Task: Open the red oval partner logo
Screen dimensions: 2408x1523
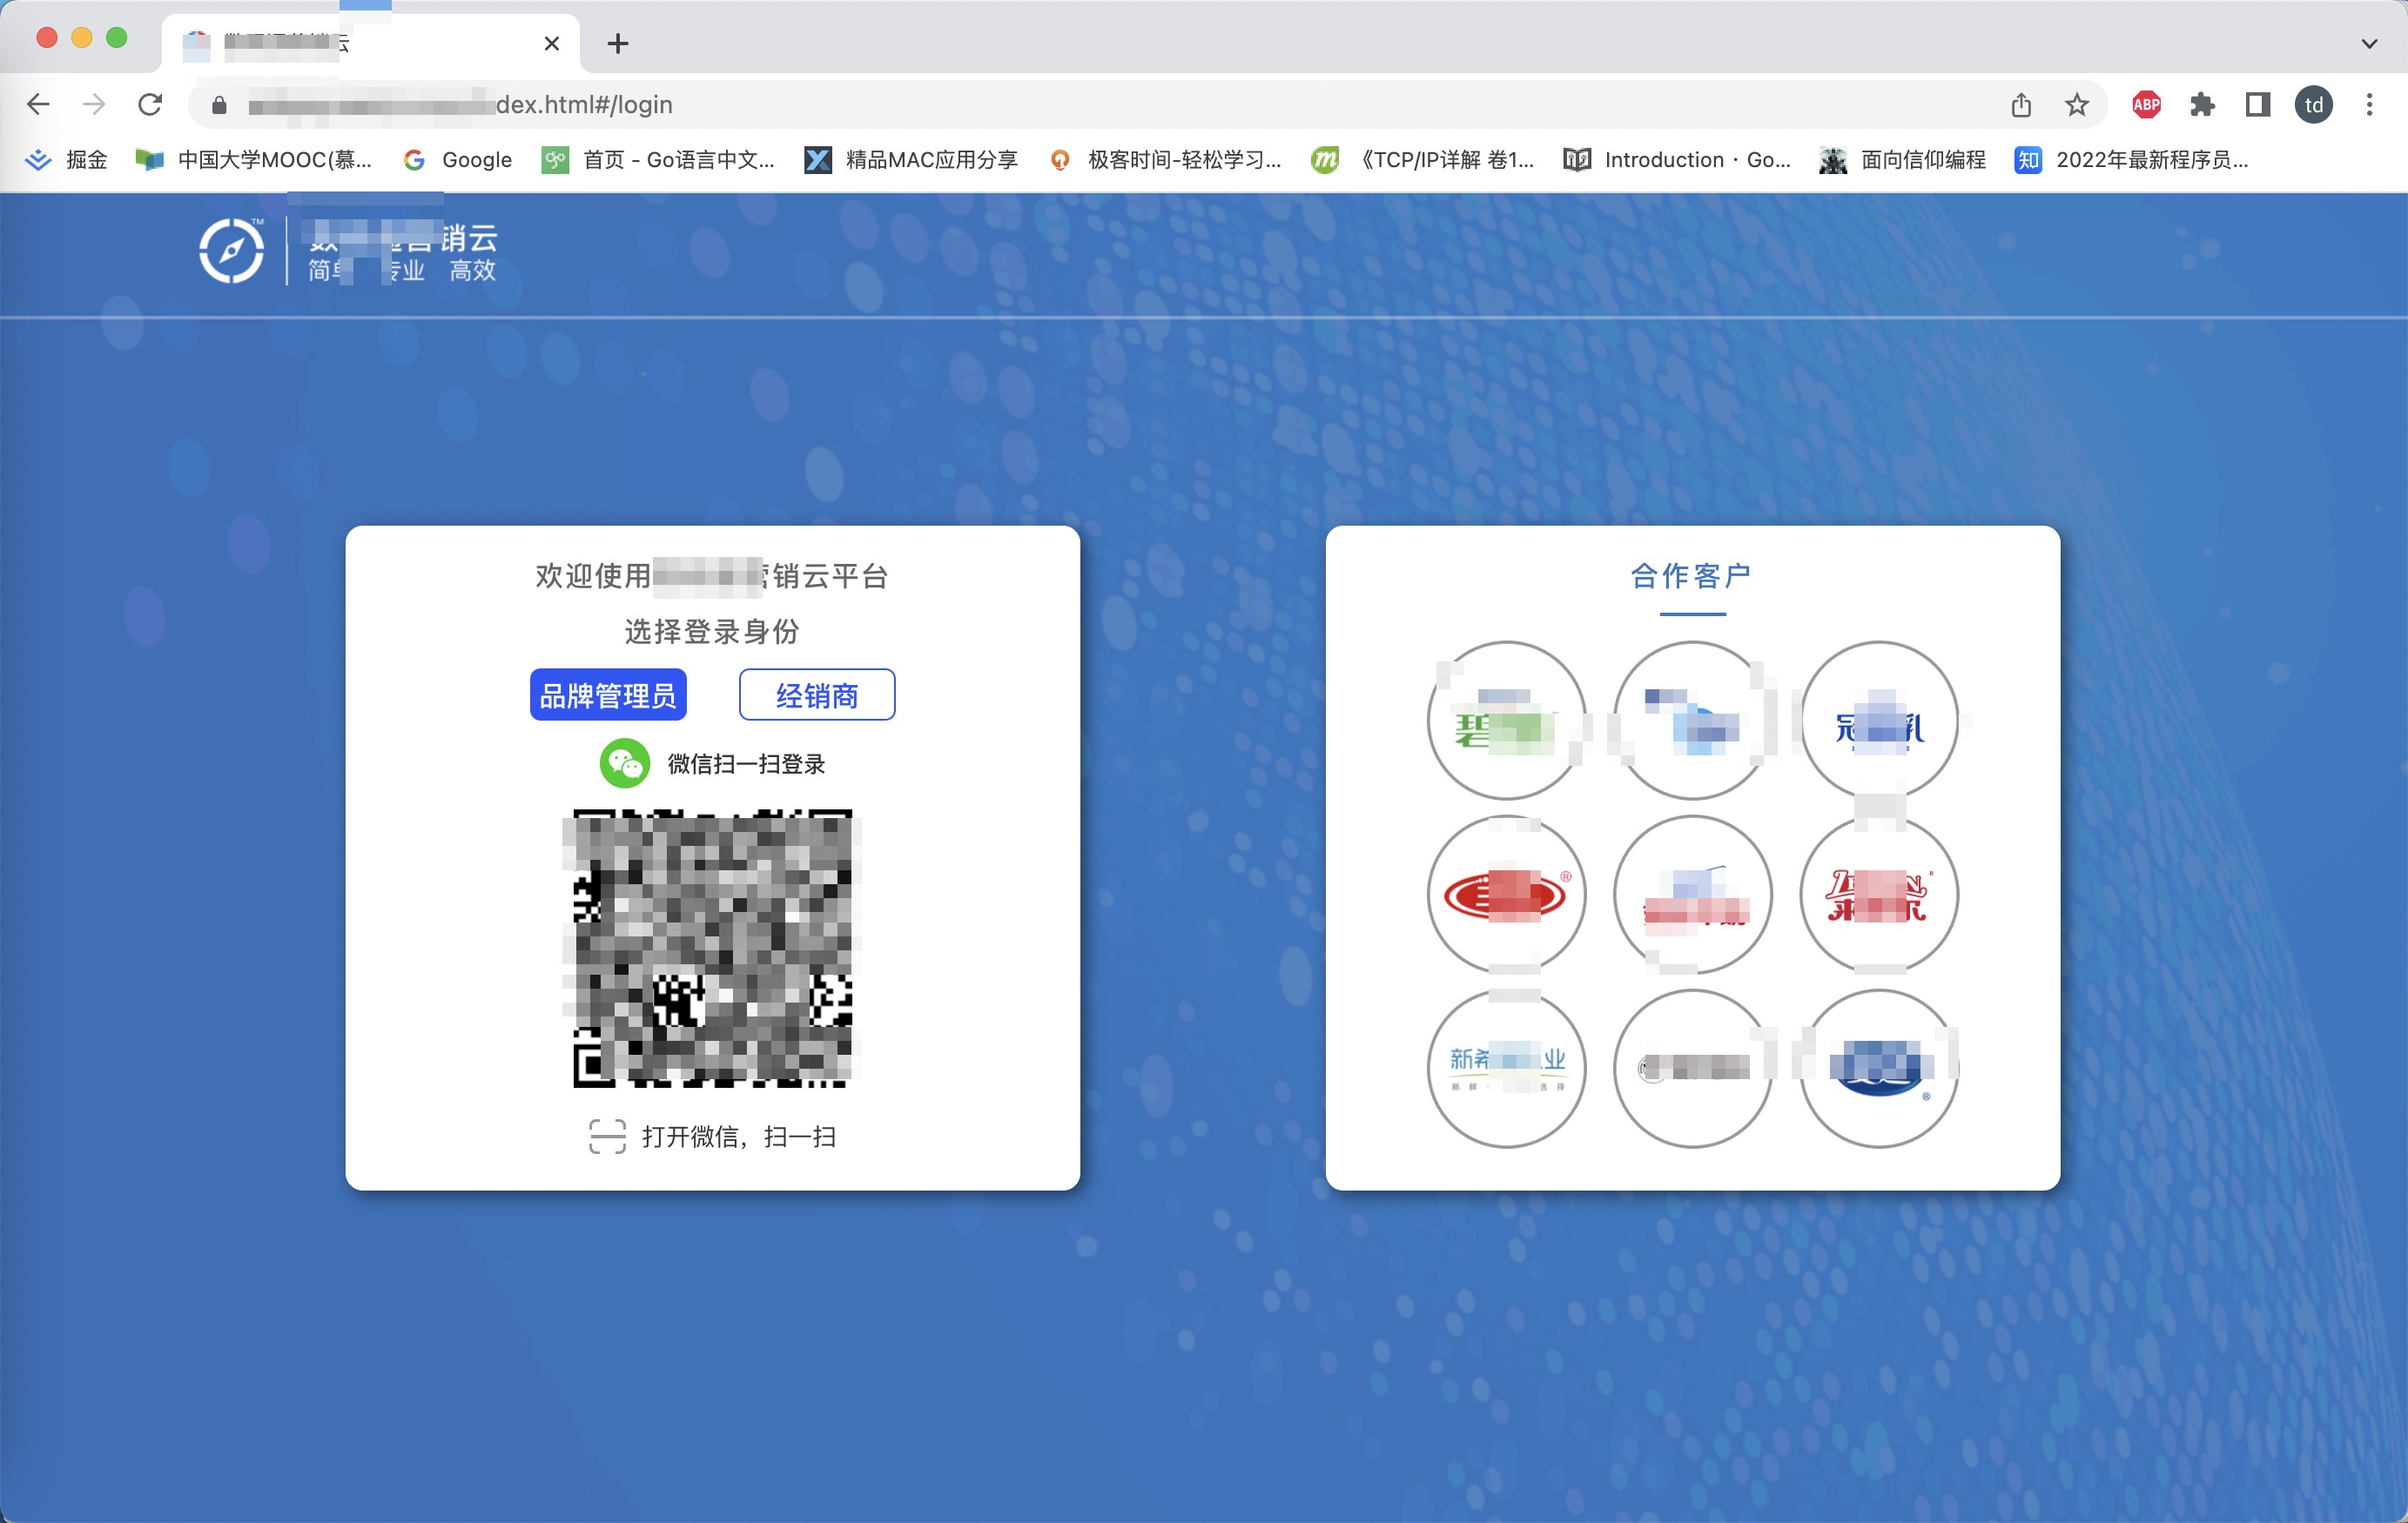Action: click(1506, 894)
